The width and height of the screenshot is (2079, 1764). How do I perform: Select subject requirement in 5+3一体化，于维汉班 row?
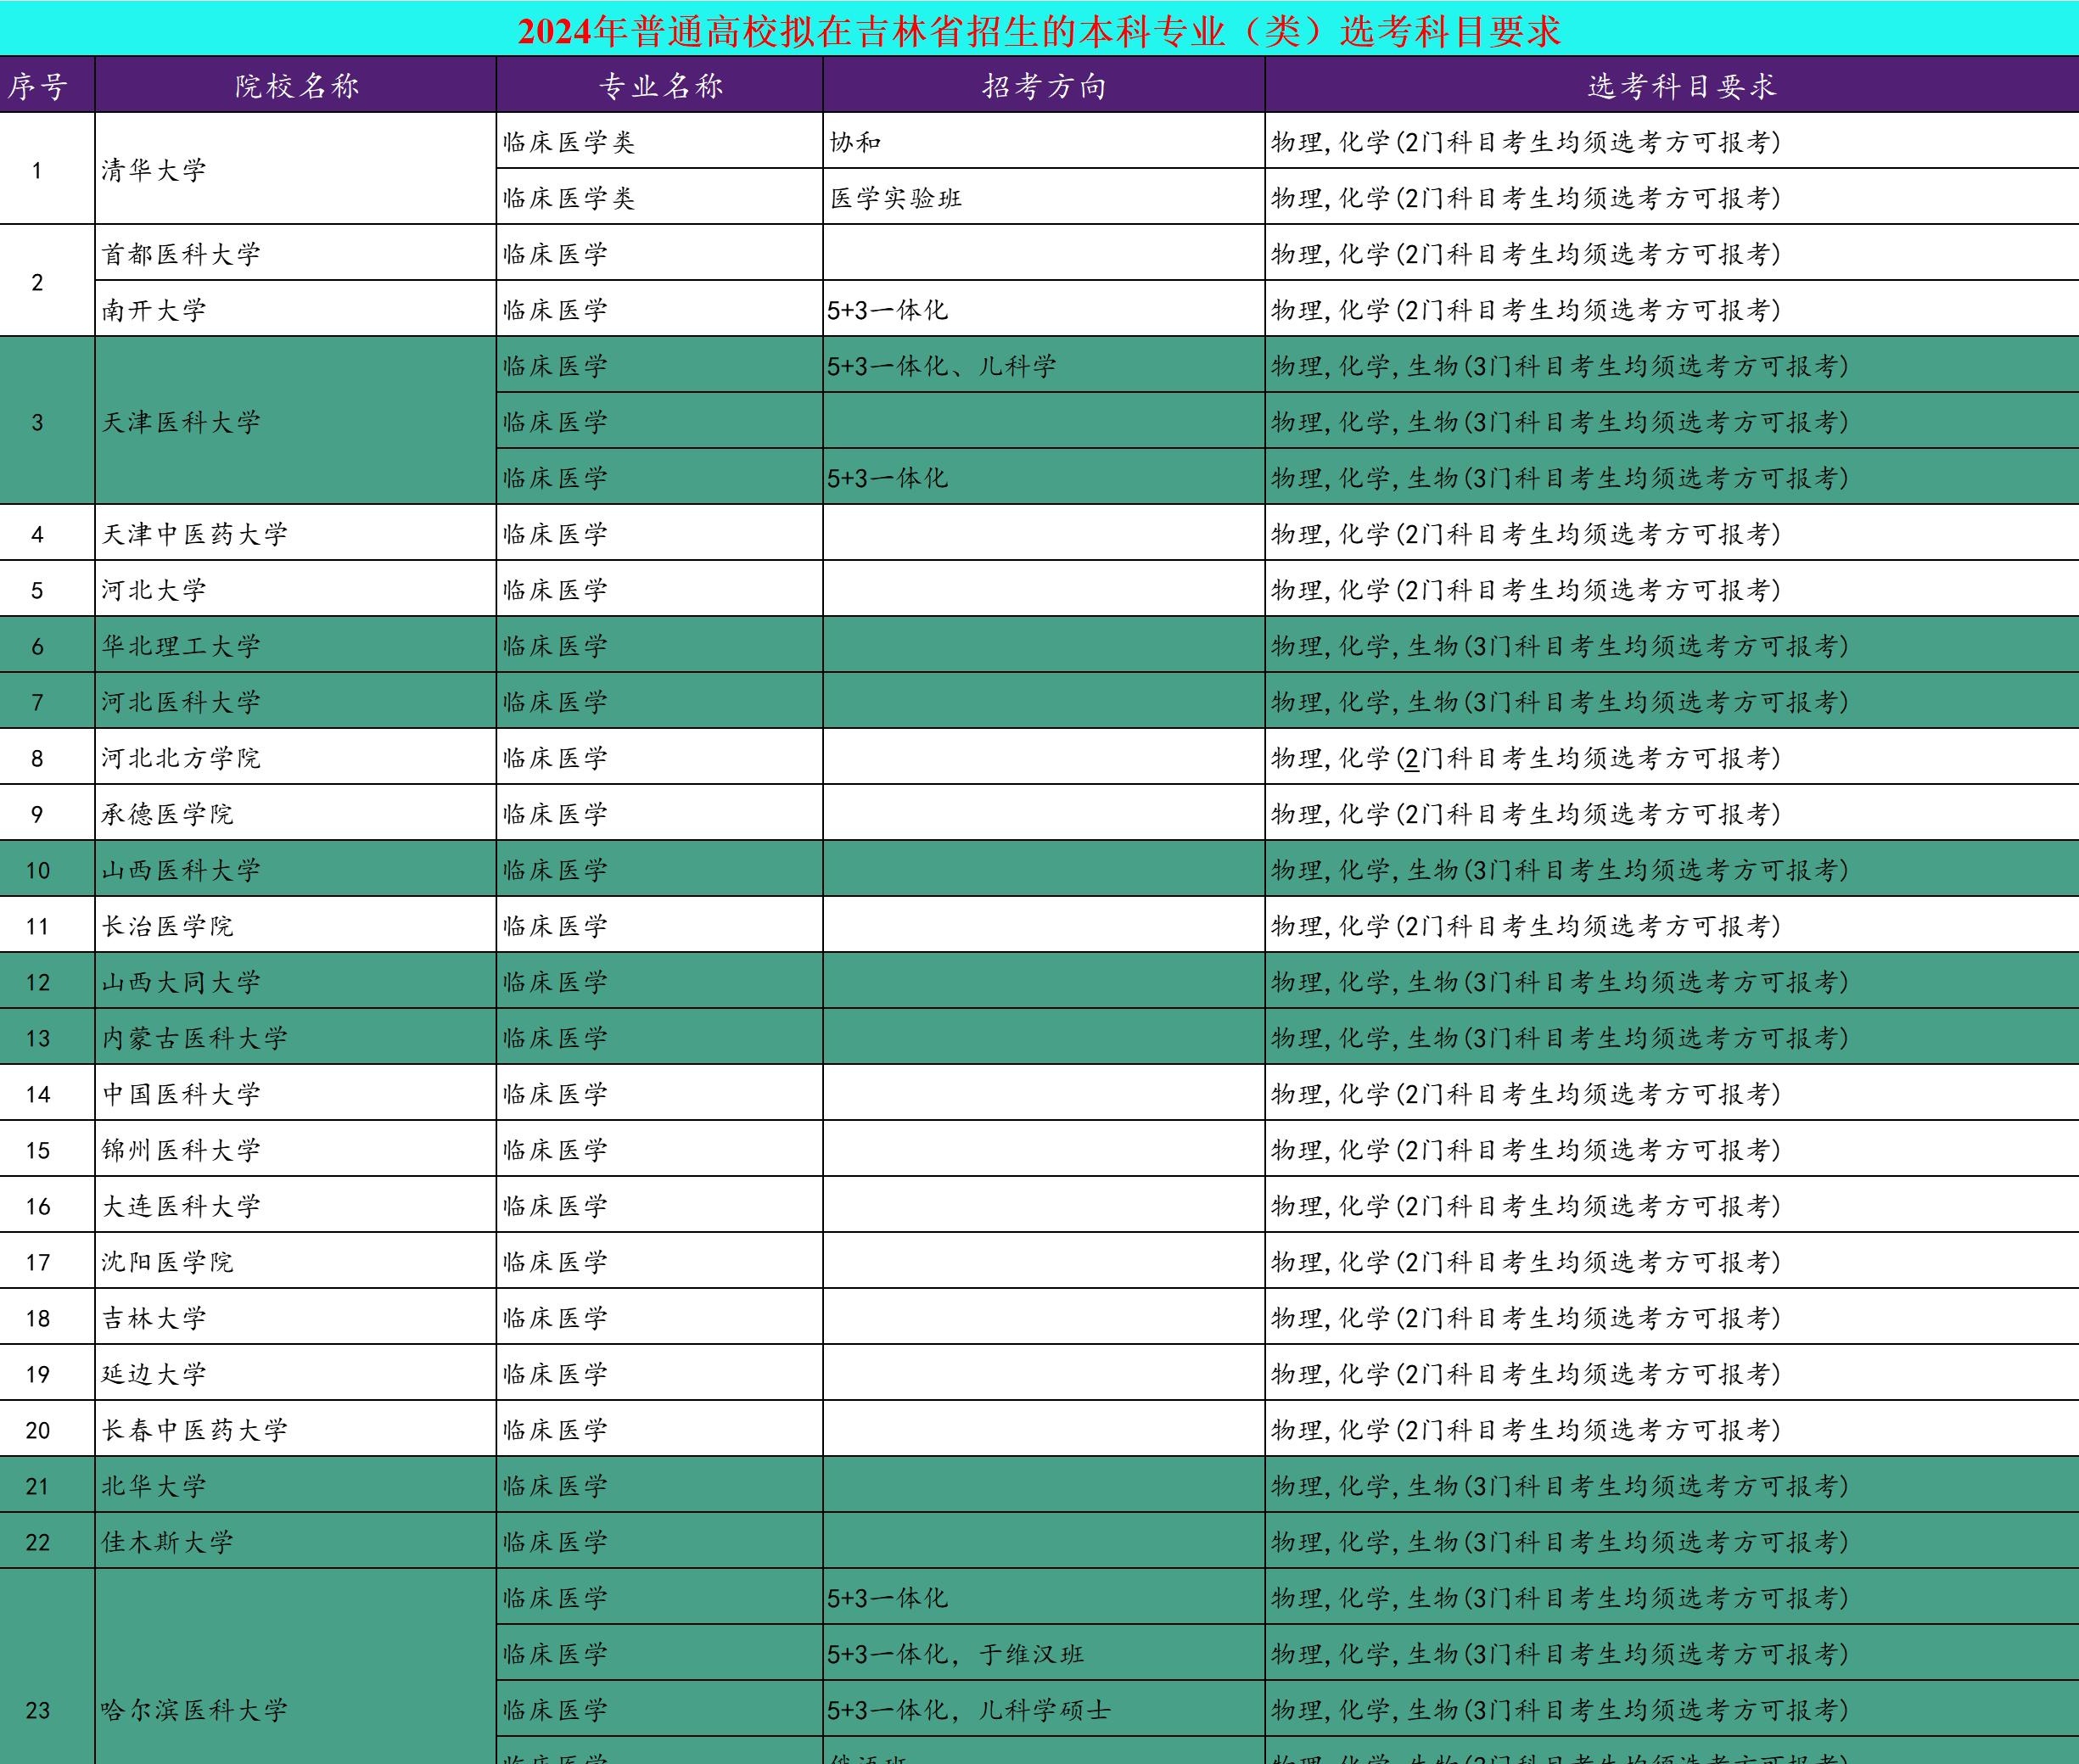pos(1672,1653)
